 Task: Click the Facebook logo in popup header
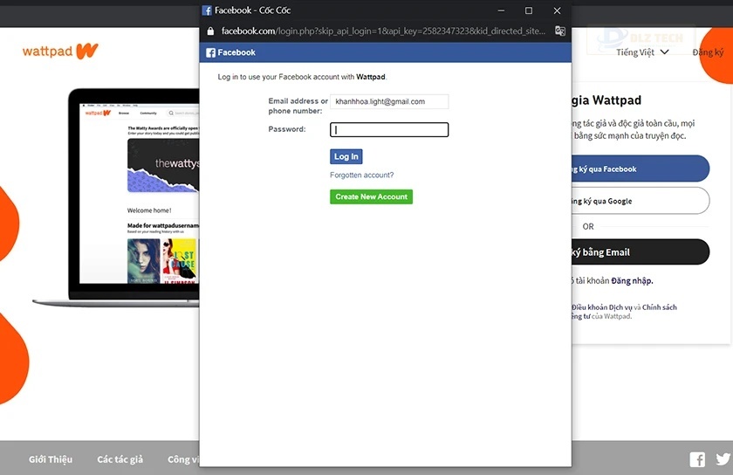[210, 53]
